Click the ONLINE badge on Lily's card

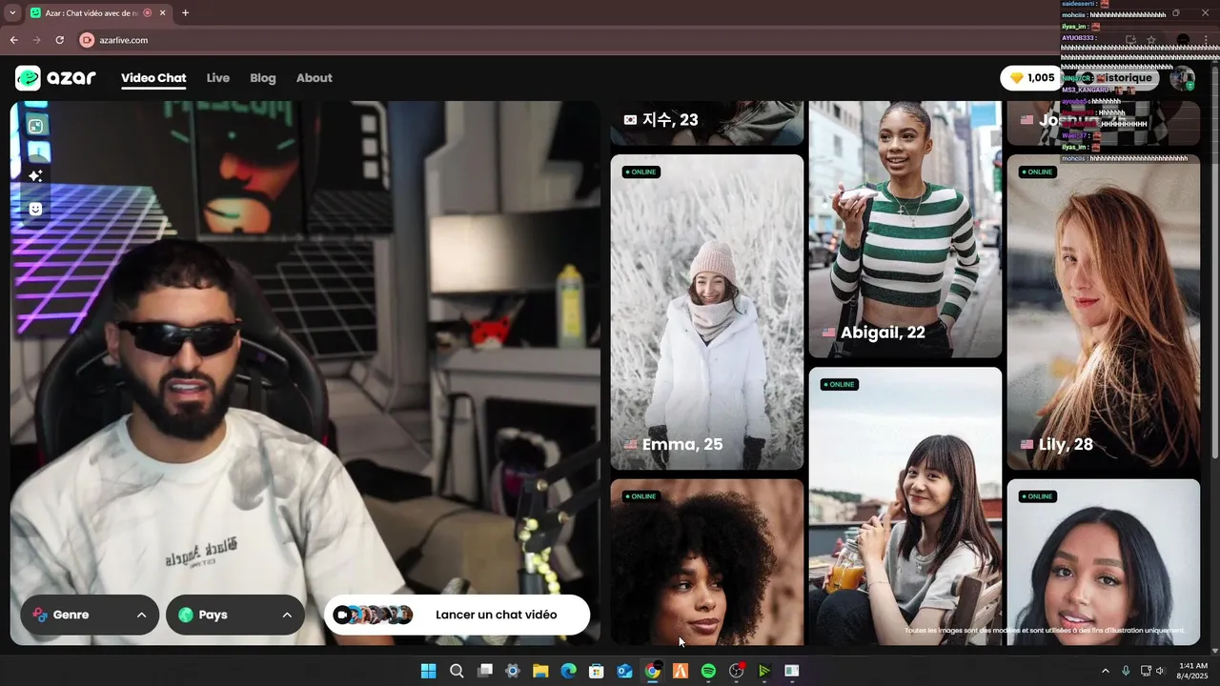click(1038, 172)
